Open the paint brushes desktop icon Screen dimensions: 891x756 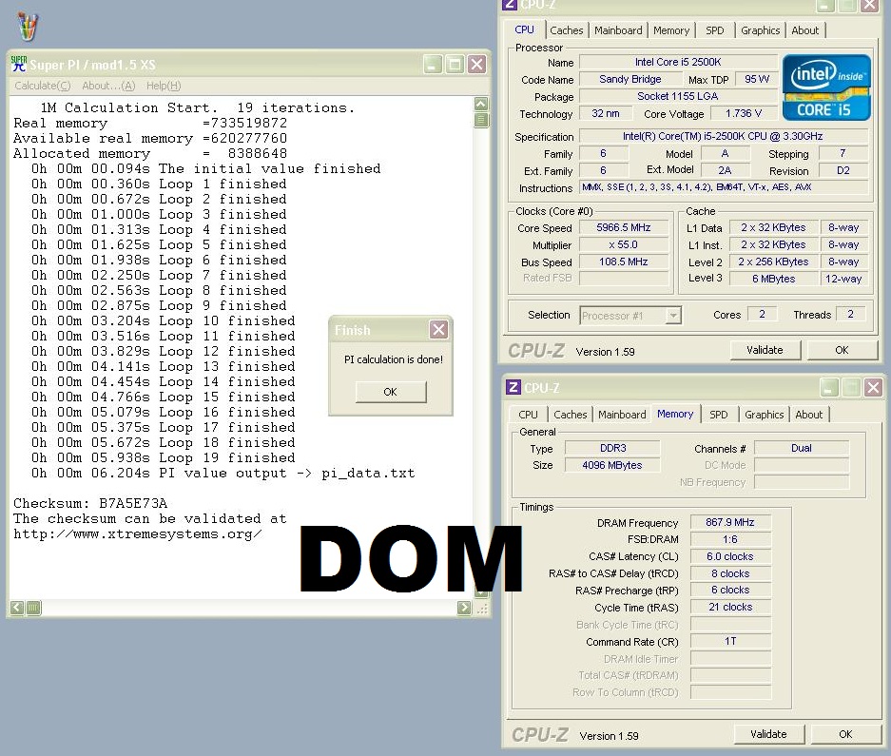click(27, 26)
